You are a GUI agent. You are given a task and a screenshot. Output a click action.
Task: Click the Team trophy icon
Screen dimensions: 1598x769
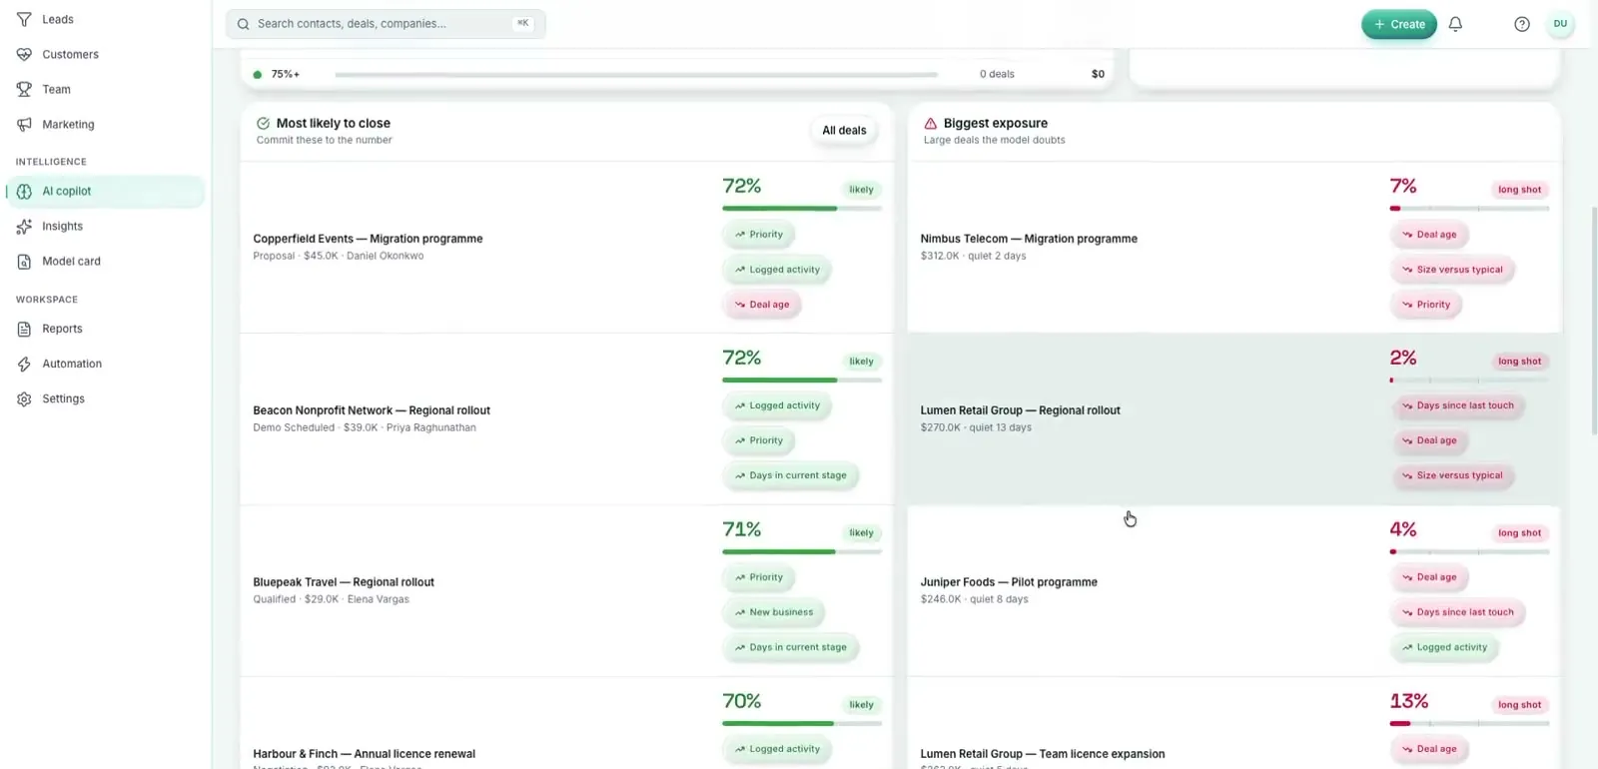point(24,89)
